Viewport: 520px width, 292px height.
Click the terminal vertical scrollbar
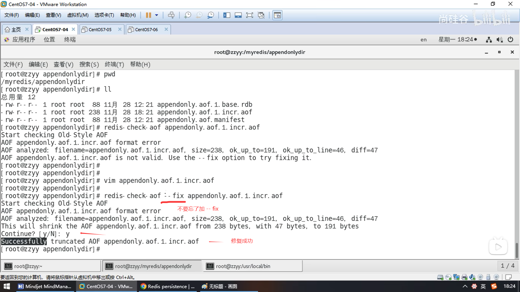(516, 250)
